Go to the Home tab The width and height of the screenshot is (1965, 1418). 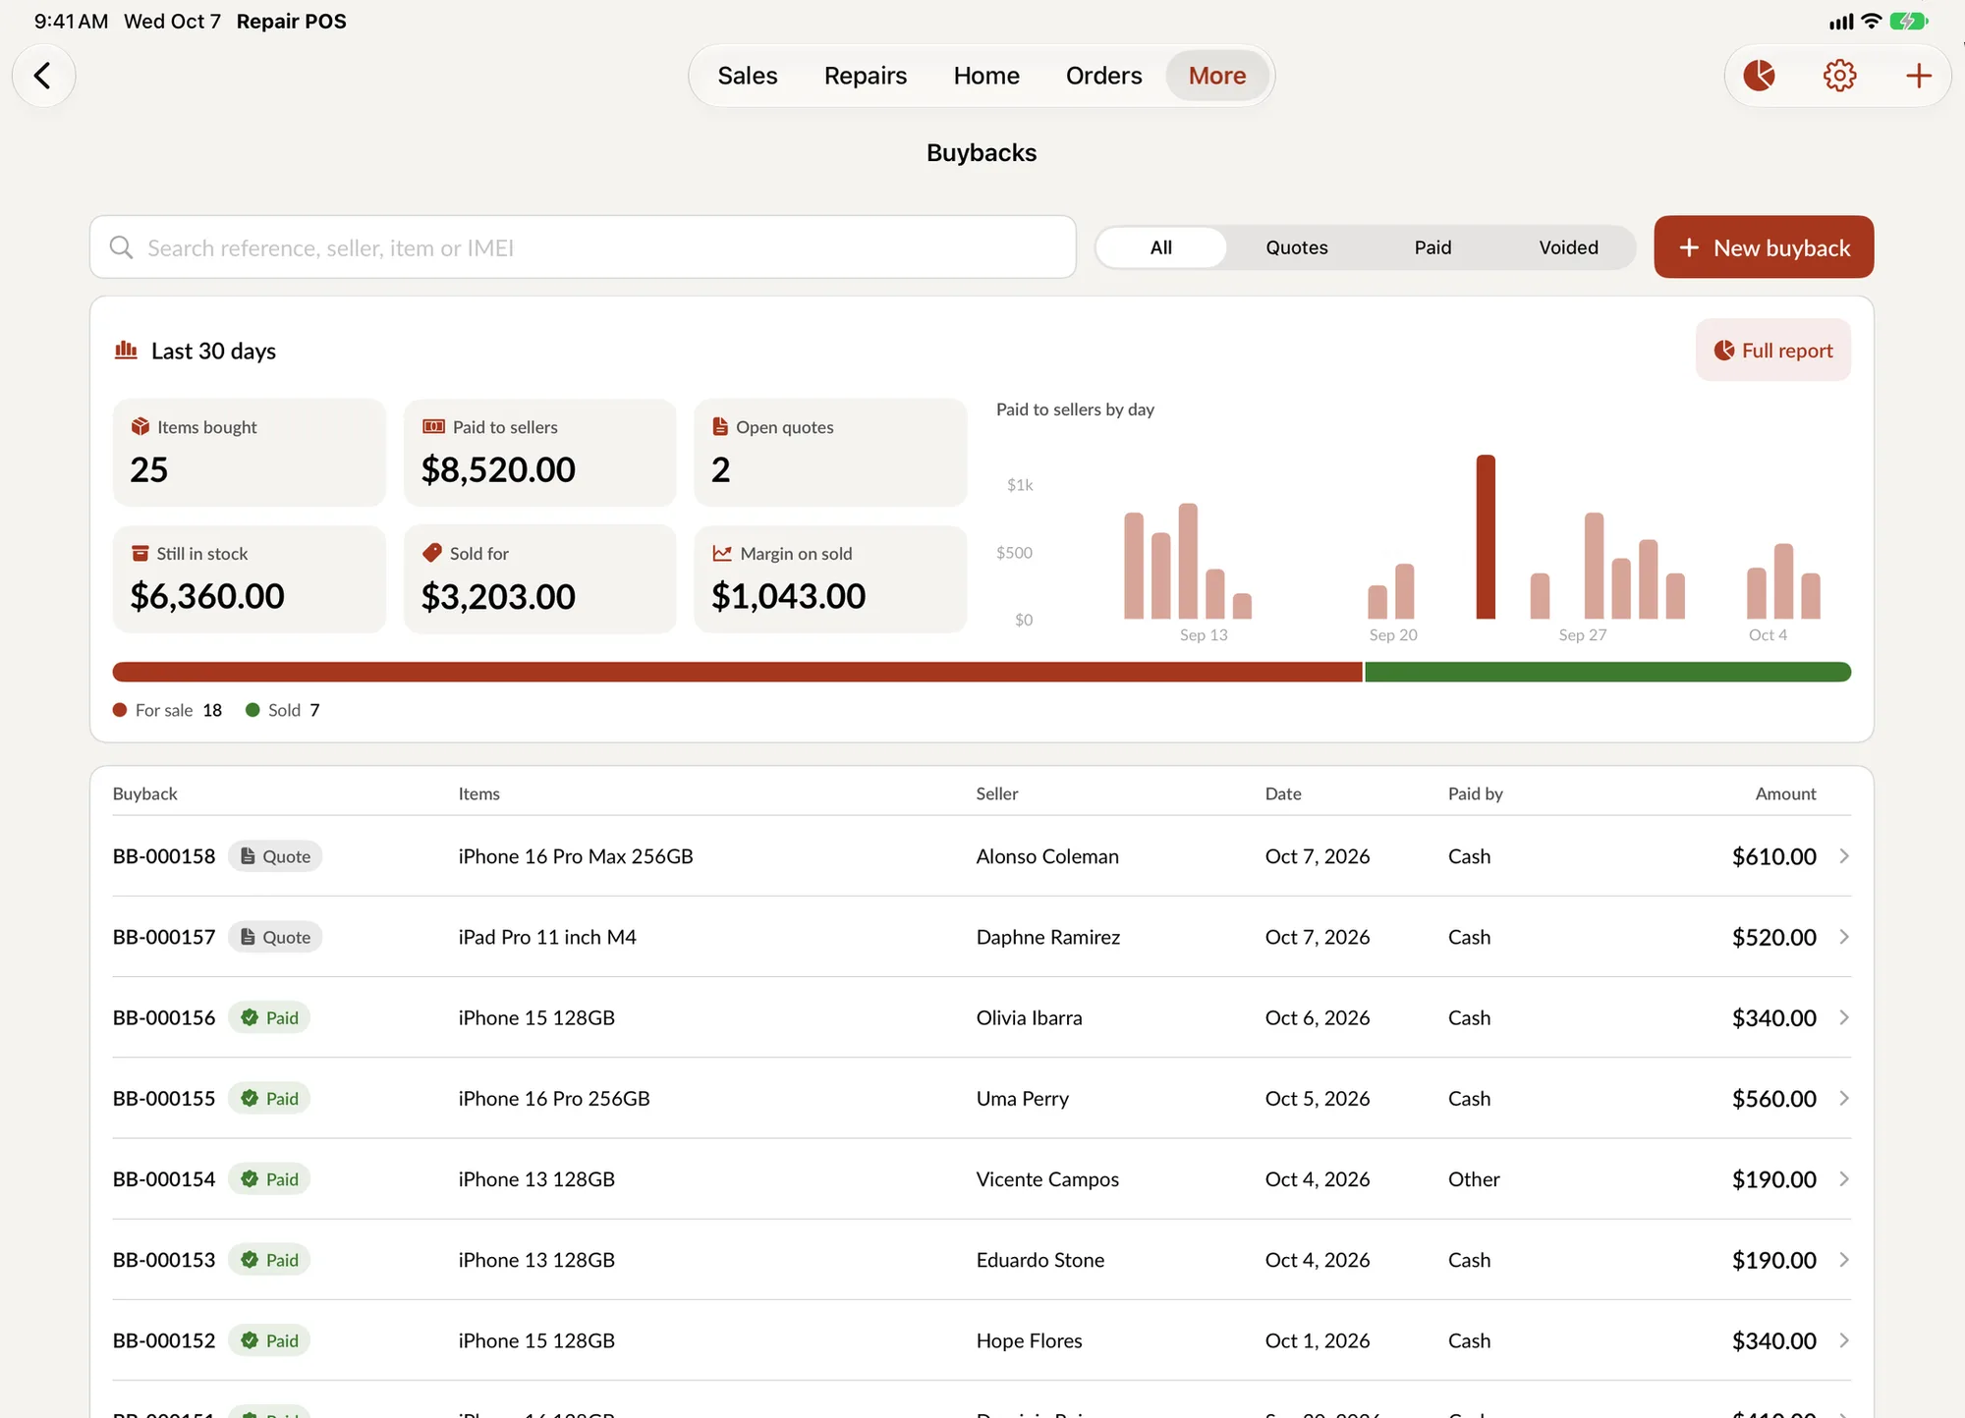point(986,76)
